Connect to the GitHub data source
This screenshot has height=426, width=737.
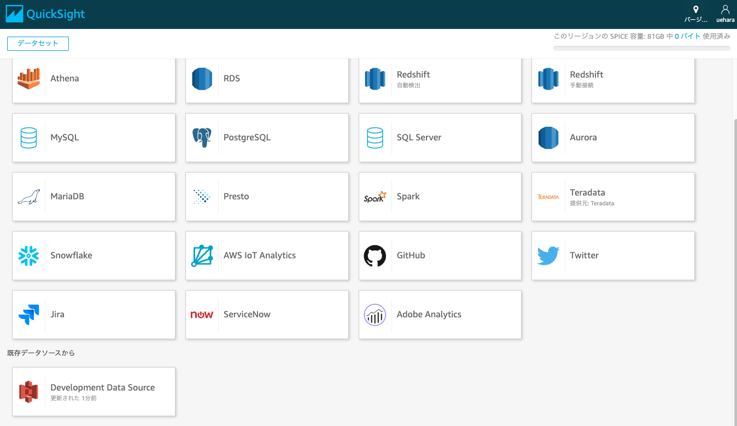440,255
